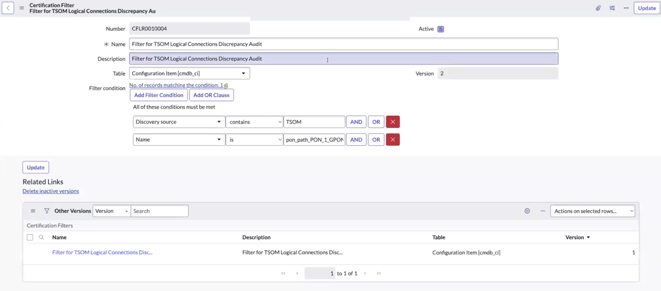Open more options ellipsis in header
Image resolution: width=661 pixels, height=291 pixels.
626,8
